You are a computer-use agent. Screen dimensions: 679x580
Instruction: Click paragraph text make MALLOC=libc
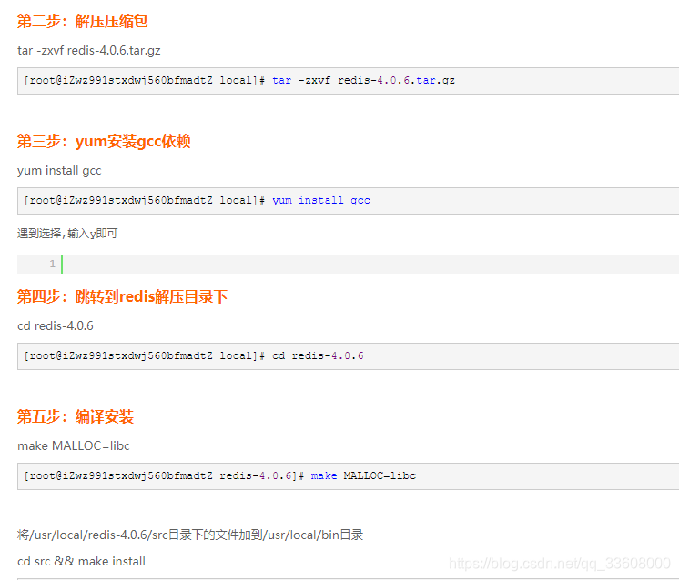tap(74, 446)
